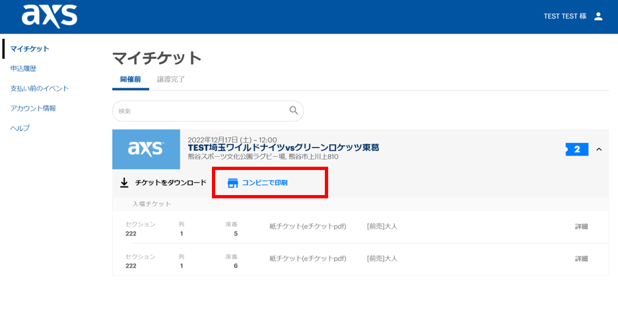View 詳細 for seat 6 ticket
The width and height of the screenshot is (618, 313).
(x=581, y=259)
